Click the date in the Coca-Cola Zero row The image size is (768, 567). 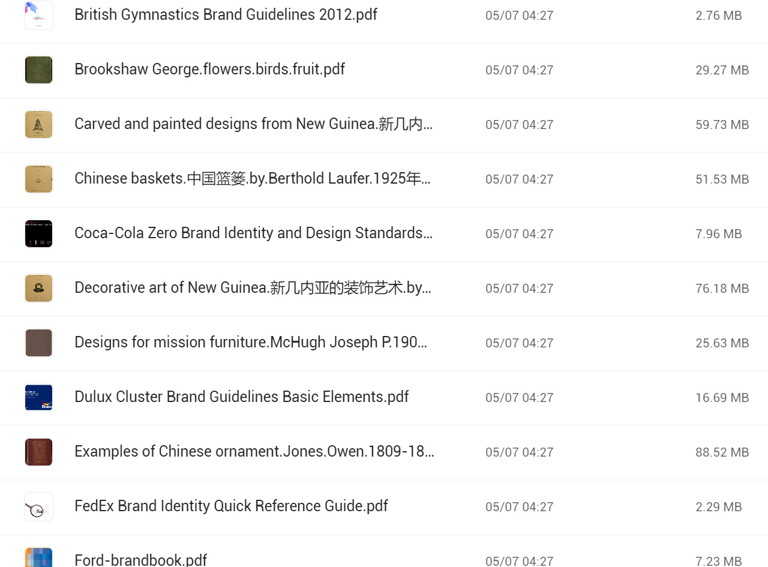(520, 234)
